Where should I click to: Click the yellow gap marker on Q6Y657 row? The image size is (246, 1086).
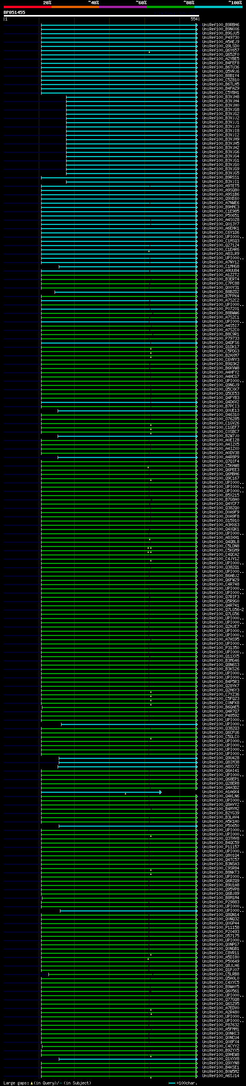(149, 52)
